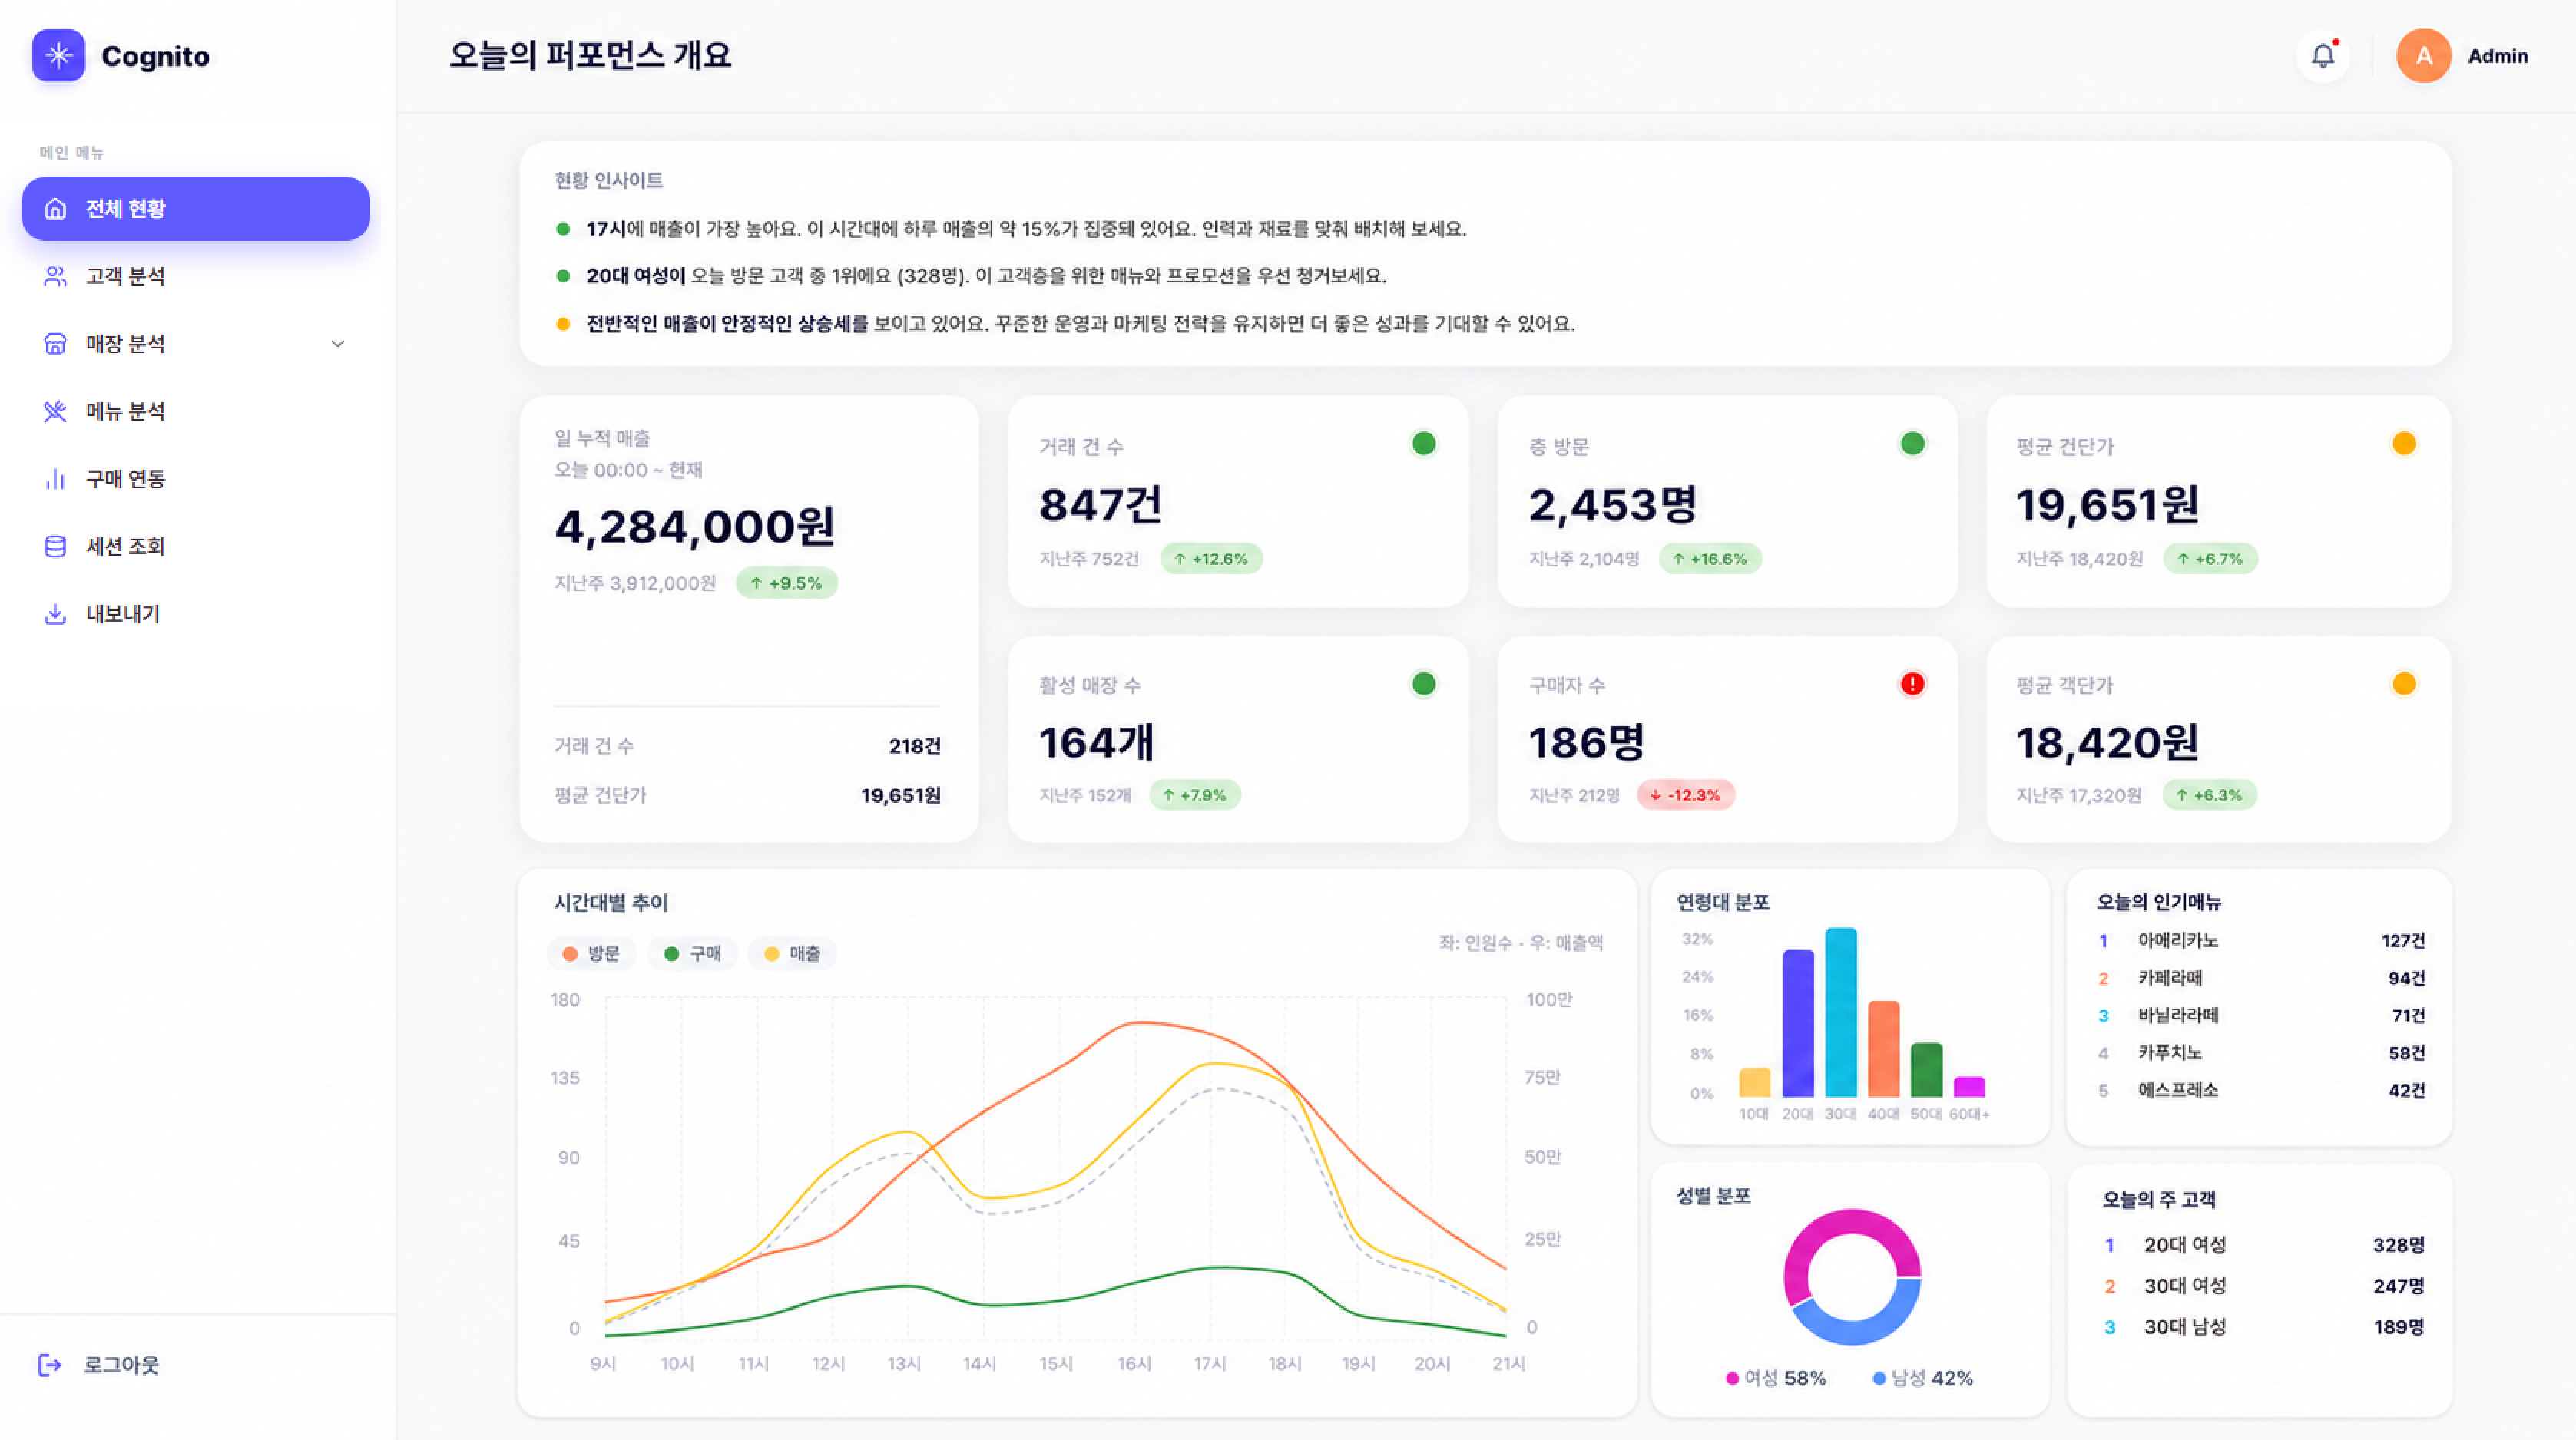Expand the 매장 분석 submenu chevron

tap(338, 344)
